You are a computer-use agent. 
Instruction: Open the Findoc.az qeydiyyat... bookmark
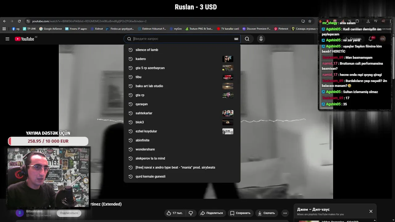[120, 29]
